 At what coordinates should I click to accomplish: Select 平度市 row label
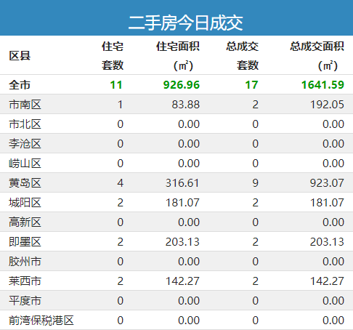[x=25, y=301]
